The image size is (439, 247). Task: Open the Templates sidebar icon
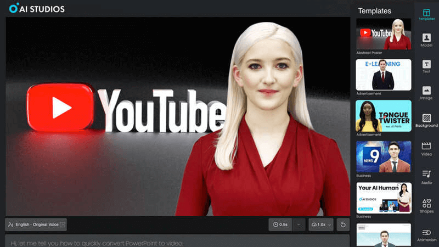426,15
